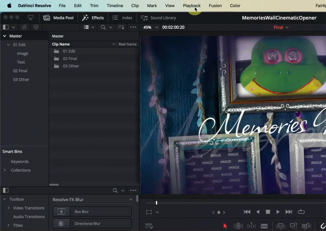Toggle the Effects panel

coord(93,18)
